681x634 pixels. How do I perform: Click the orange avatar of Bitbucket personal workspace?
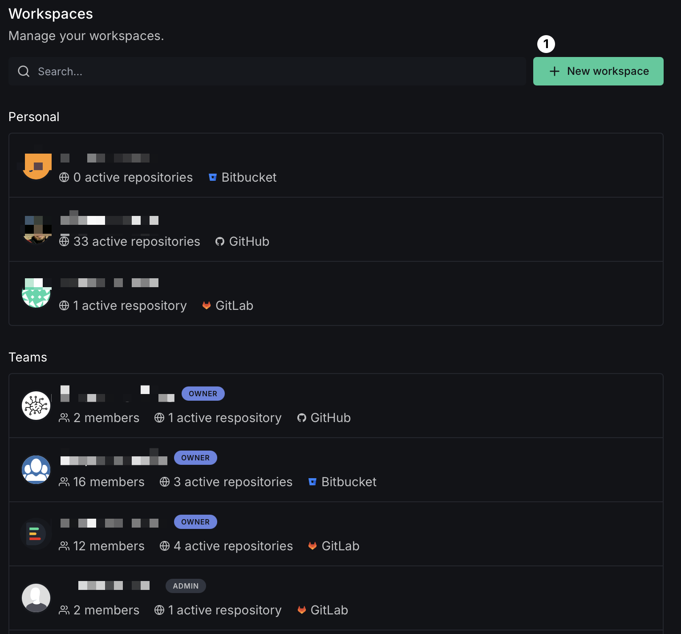click(x=36, y=166)
